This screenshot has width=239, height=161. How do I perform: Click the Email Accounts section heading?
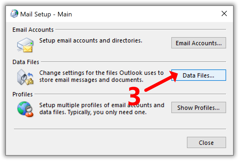point(33,30)
